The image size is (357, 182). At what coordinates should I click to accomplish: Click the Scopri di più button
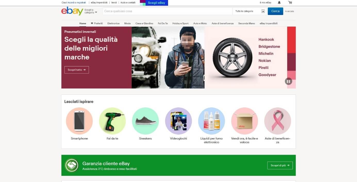coord(280,165)
